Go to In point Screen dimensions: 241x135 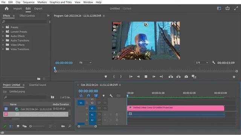coord(131,76)
